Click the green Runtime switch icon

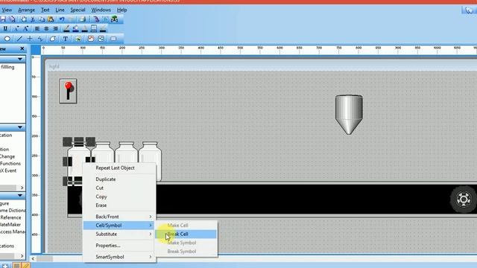click(x=114, y=19)
